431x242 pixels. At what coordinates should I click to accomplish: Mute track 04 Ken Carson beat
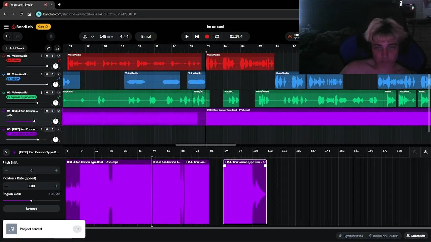(x=47, y=111)
